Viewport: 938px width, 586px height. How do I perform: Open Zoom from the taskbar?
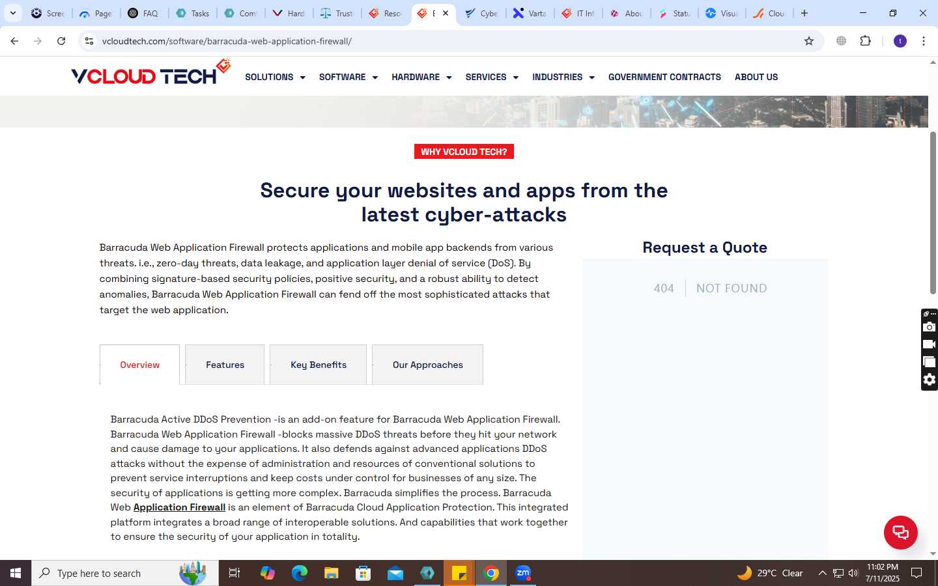tap(523, 573)
